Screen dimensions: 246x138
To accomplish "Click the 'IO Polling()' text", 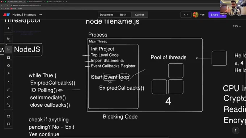I will coord(44,90).
